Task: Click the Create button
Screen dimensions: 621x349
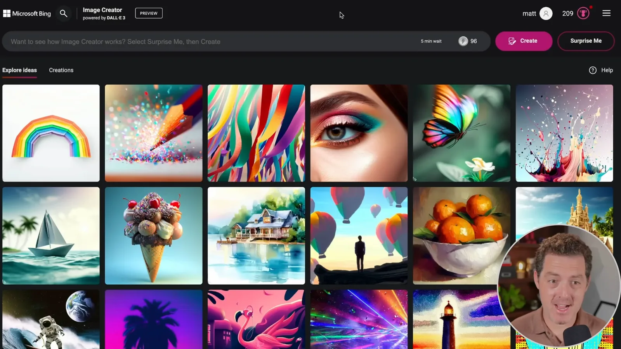Action: coord(524,41)
